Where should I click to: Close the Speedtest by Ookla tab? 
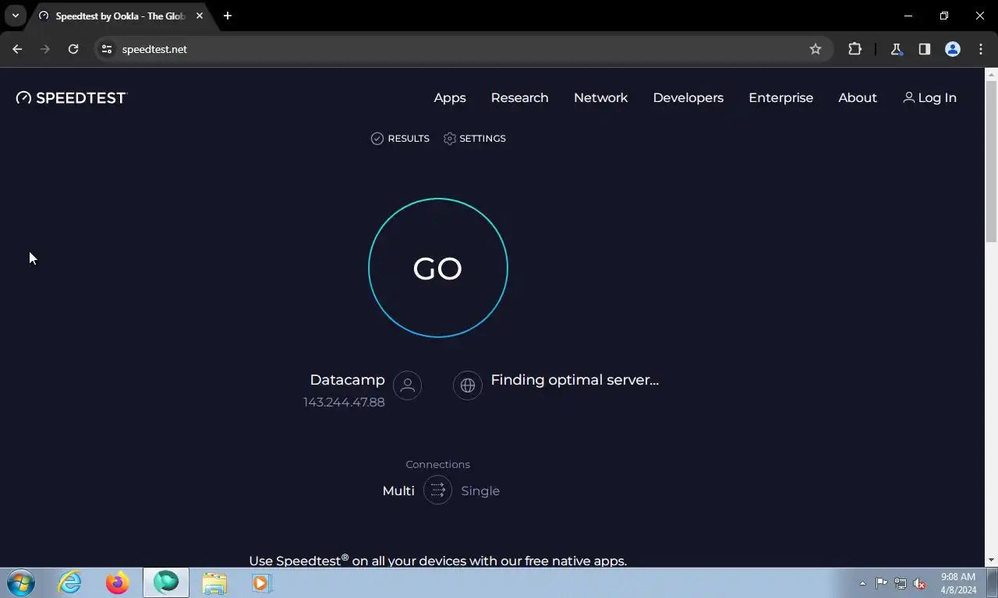200,16
